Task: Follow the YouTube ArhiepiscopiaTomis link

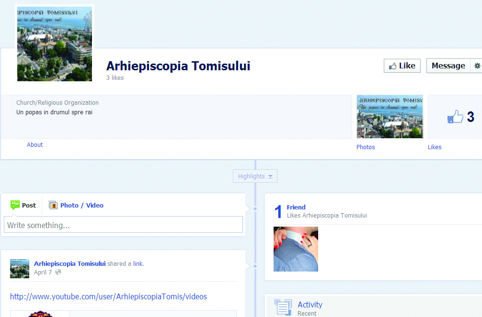Action: 109,296
